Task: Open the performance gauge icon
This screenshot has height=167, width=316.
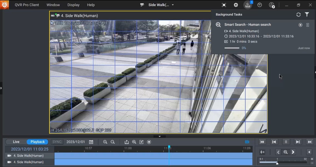Action: pos(260,5)
